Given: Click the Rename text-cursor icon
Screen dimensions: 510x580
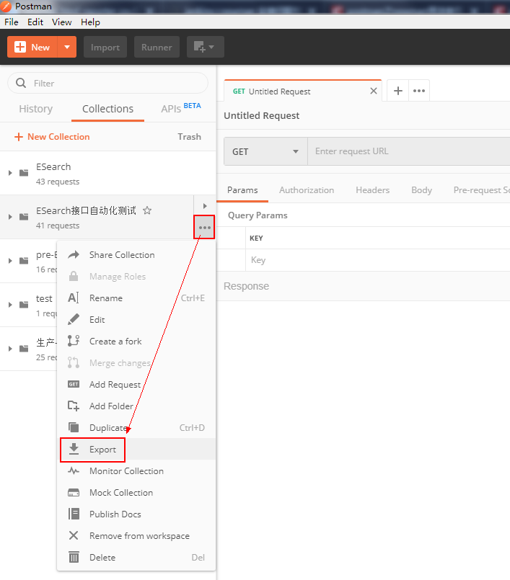Looking at the screenshot, I should [74, 298].
